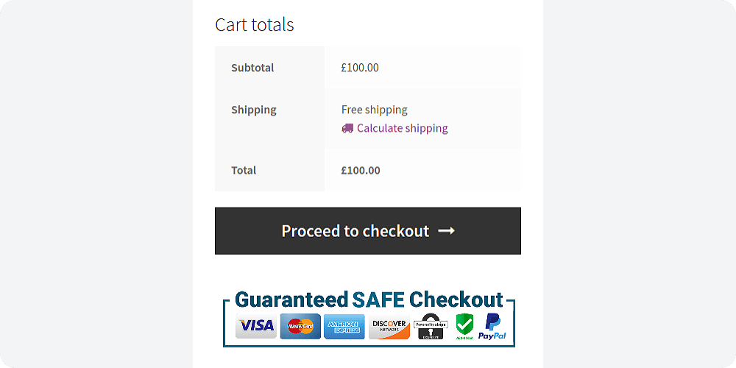The height and width of the screenshot is (368, 736).
Task: Click the purple delivery truck icon
Action: coord(347,128)
